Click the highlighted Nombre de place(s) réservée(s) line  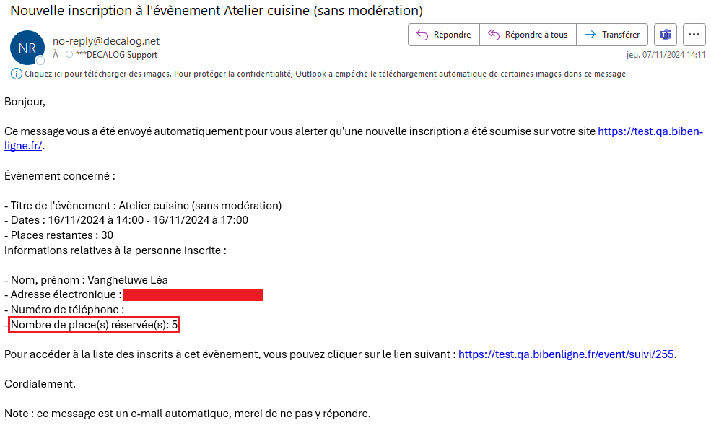[x=94, y=325]
